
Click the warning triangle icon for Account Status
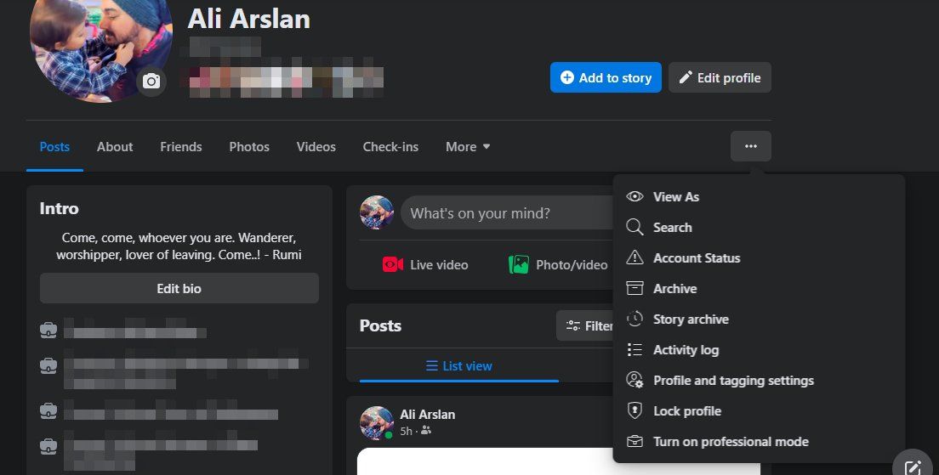(x=635, y=257)
